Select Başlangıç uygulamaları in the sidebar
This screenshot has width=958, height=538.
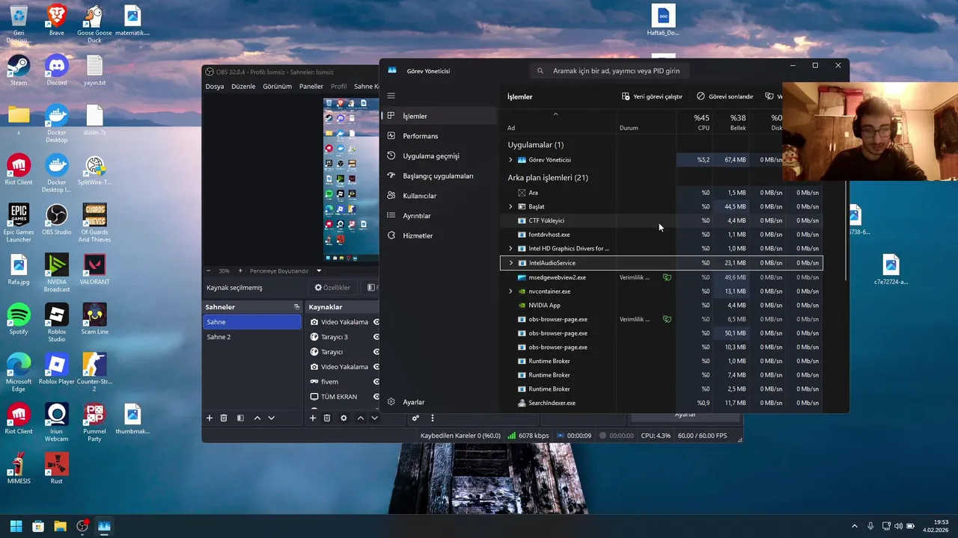439,176
